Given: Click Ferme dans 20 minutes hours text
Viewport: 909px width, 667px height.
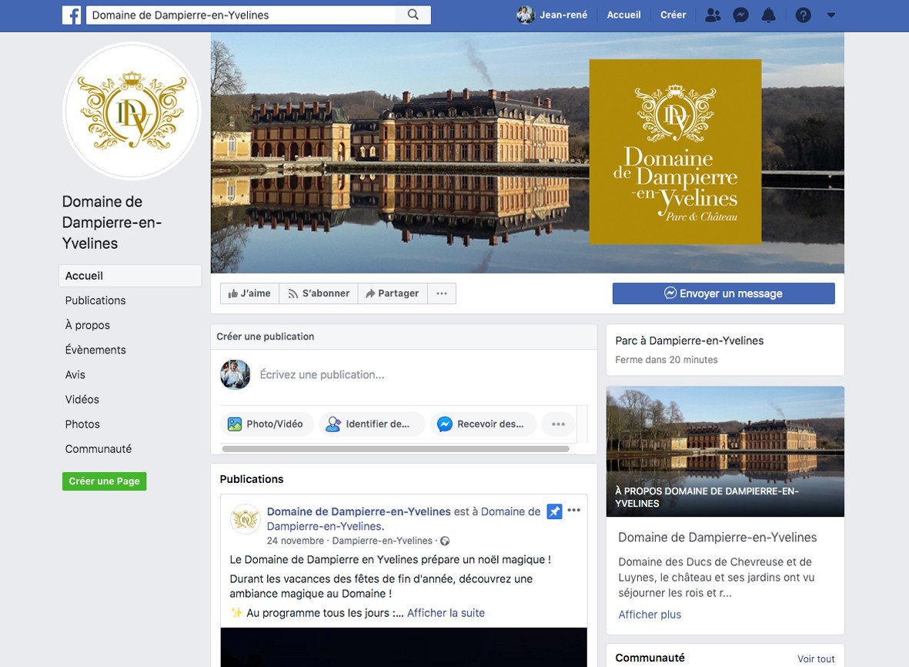Looking at the screenshot, I should [666, 360].
